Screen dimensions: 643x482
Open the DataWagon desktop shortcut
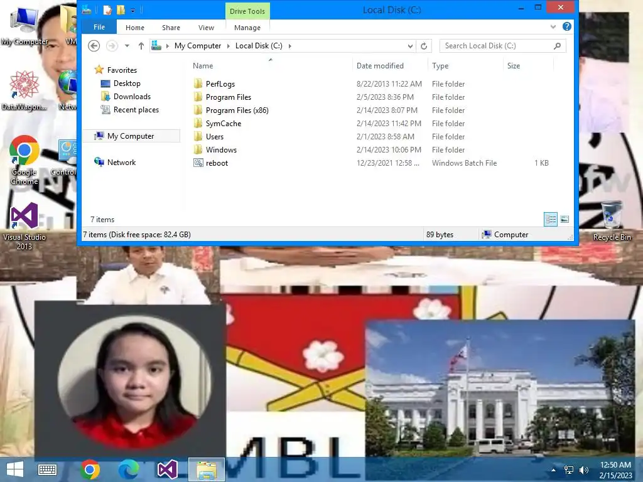(24, 90)
